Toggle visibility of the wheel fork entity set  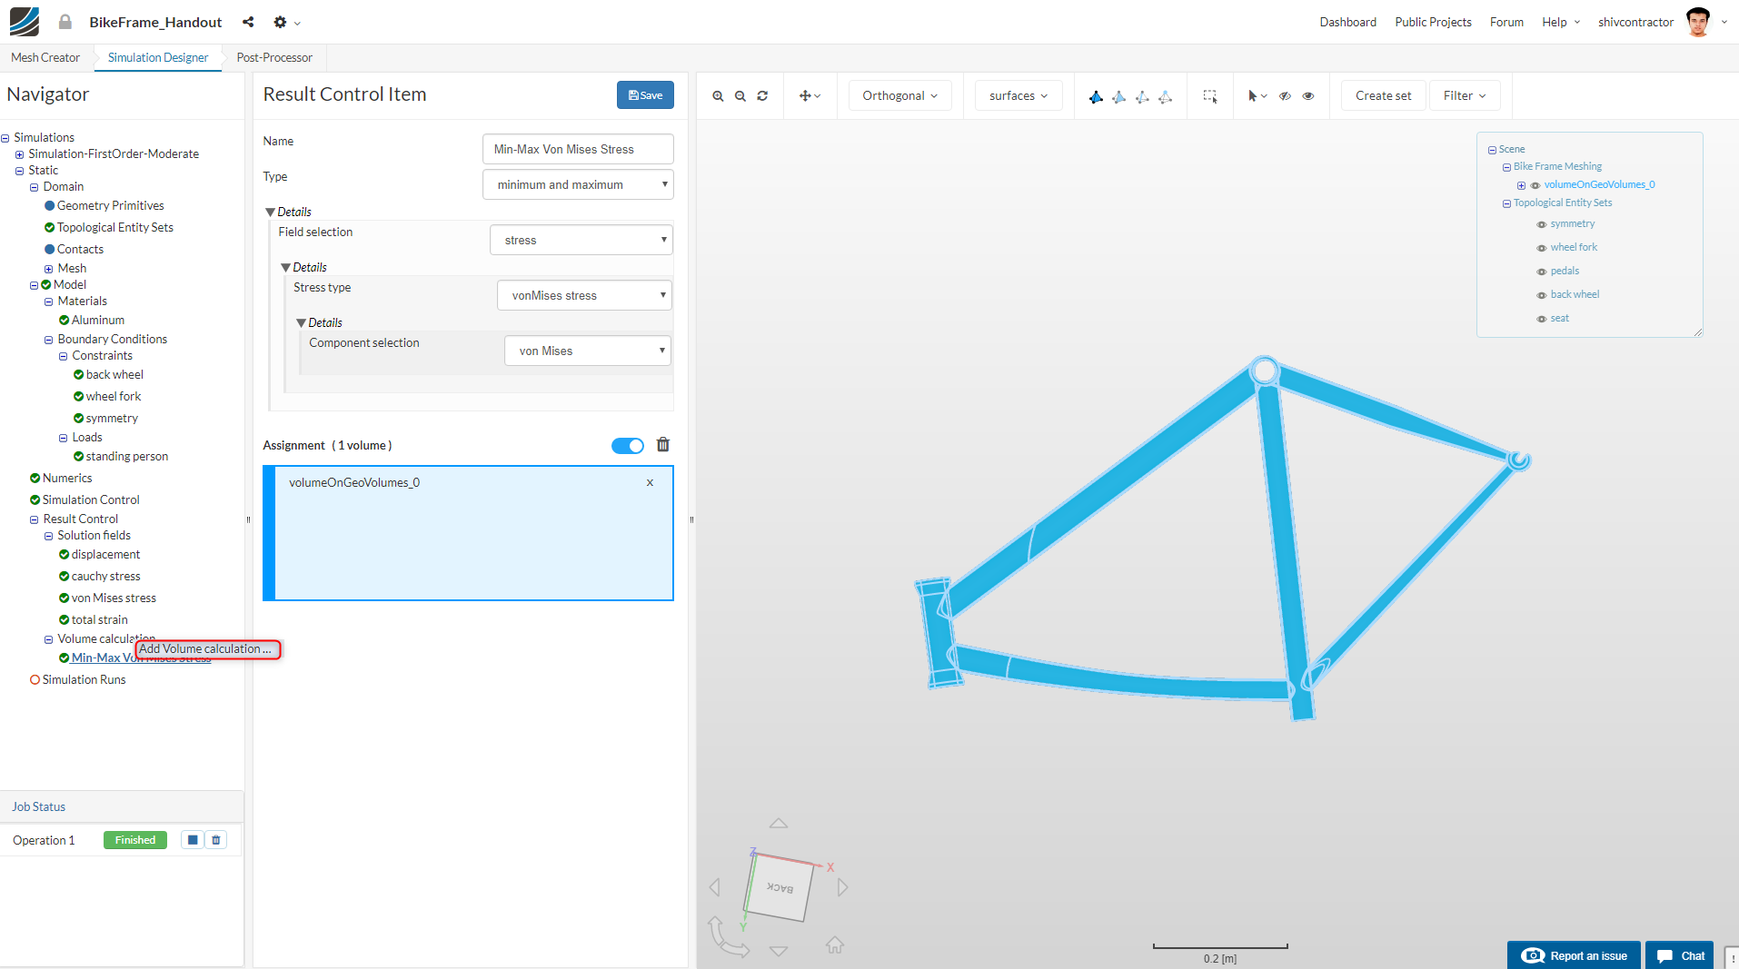point(1541,248)
